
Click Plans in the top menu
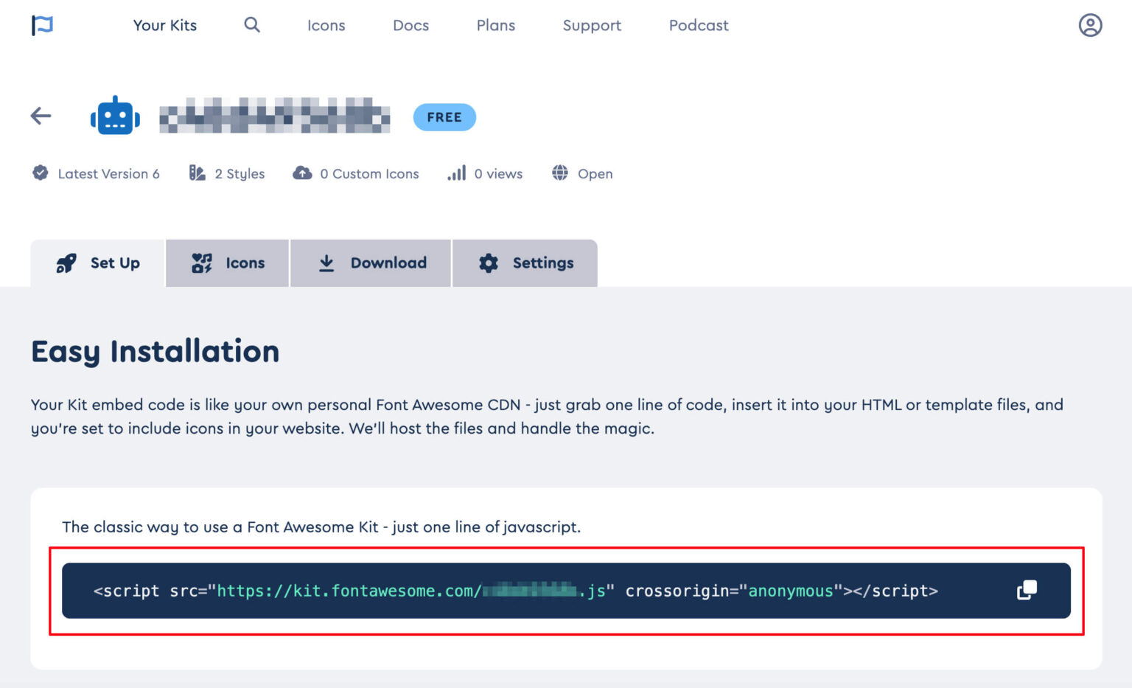coord(495,25)
